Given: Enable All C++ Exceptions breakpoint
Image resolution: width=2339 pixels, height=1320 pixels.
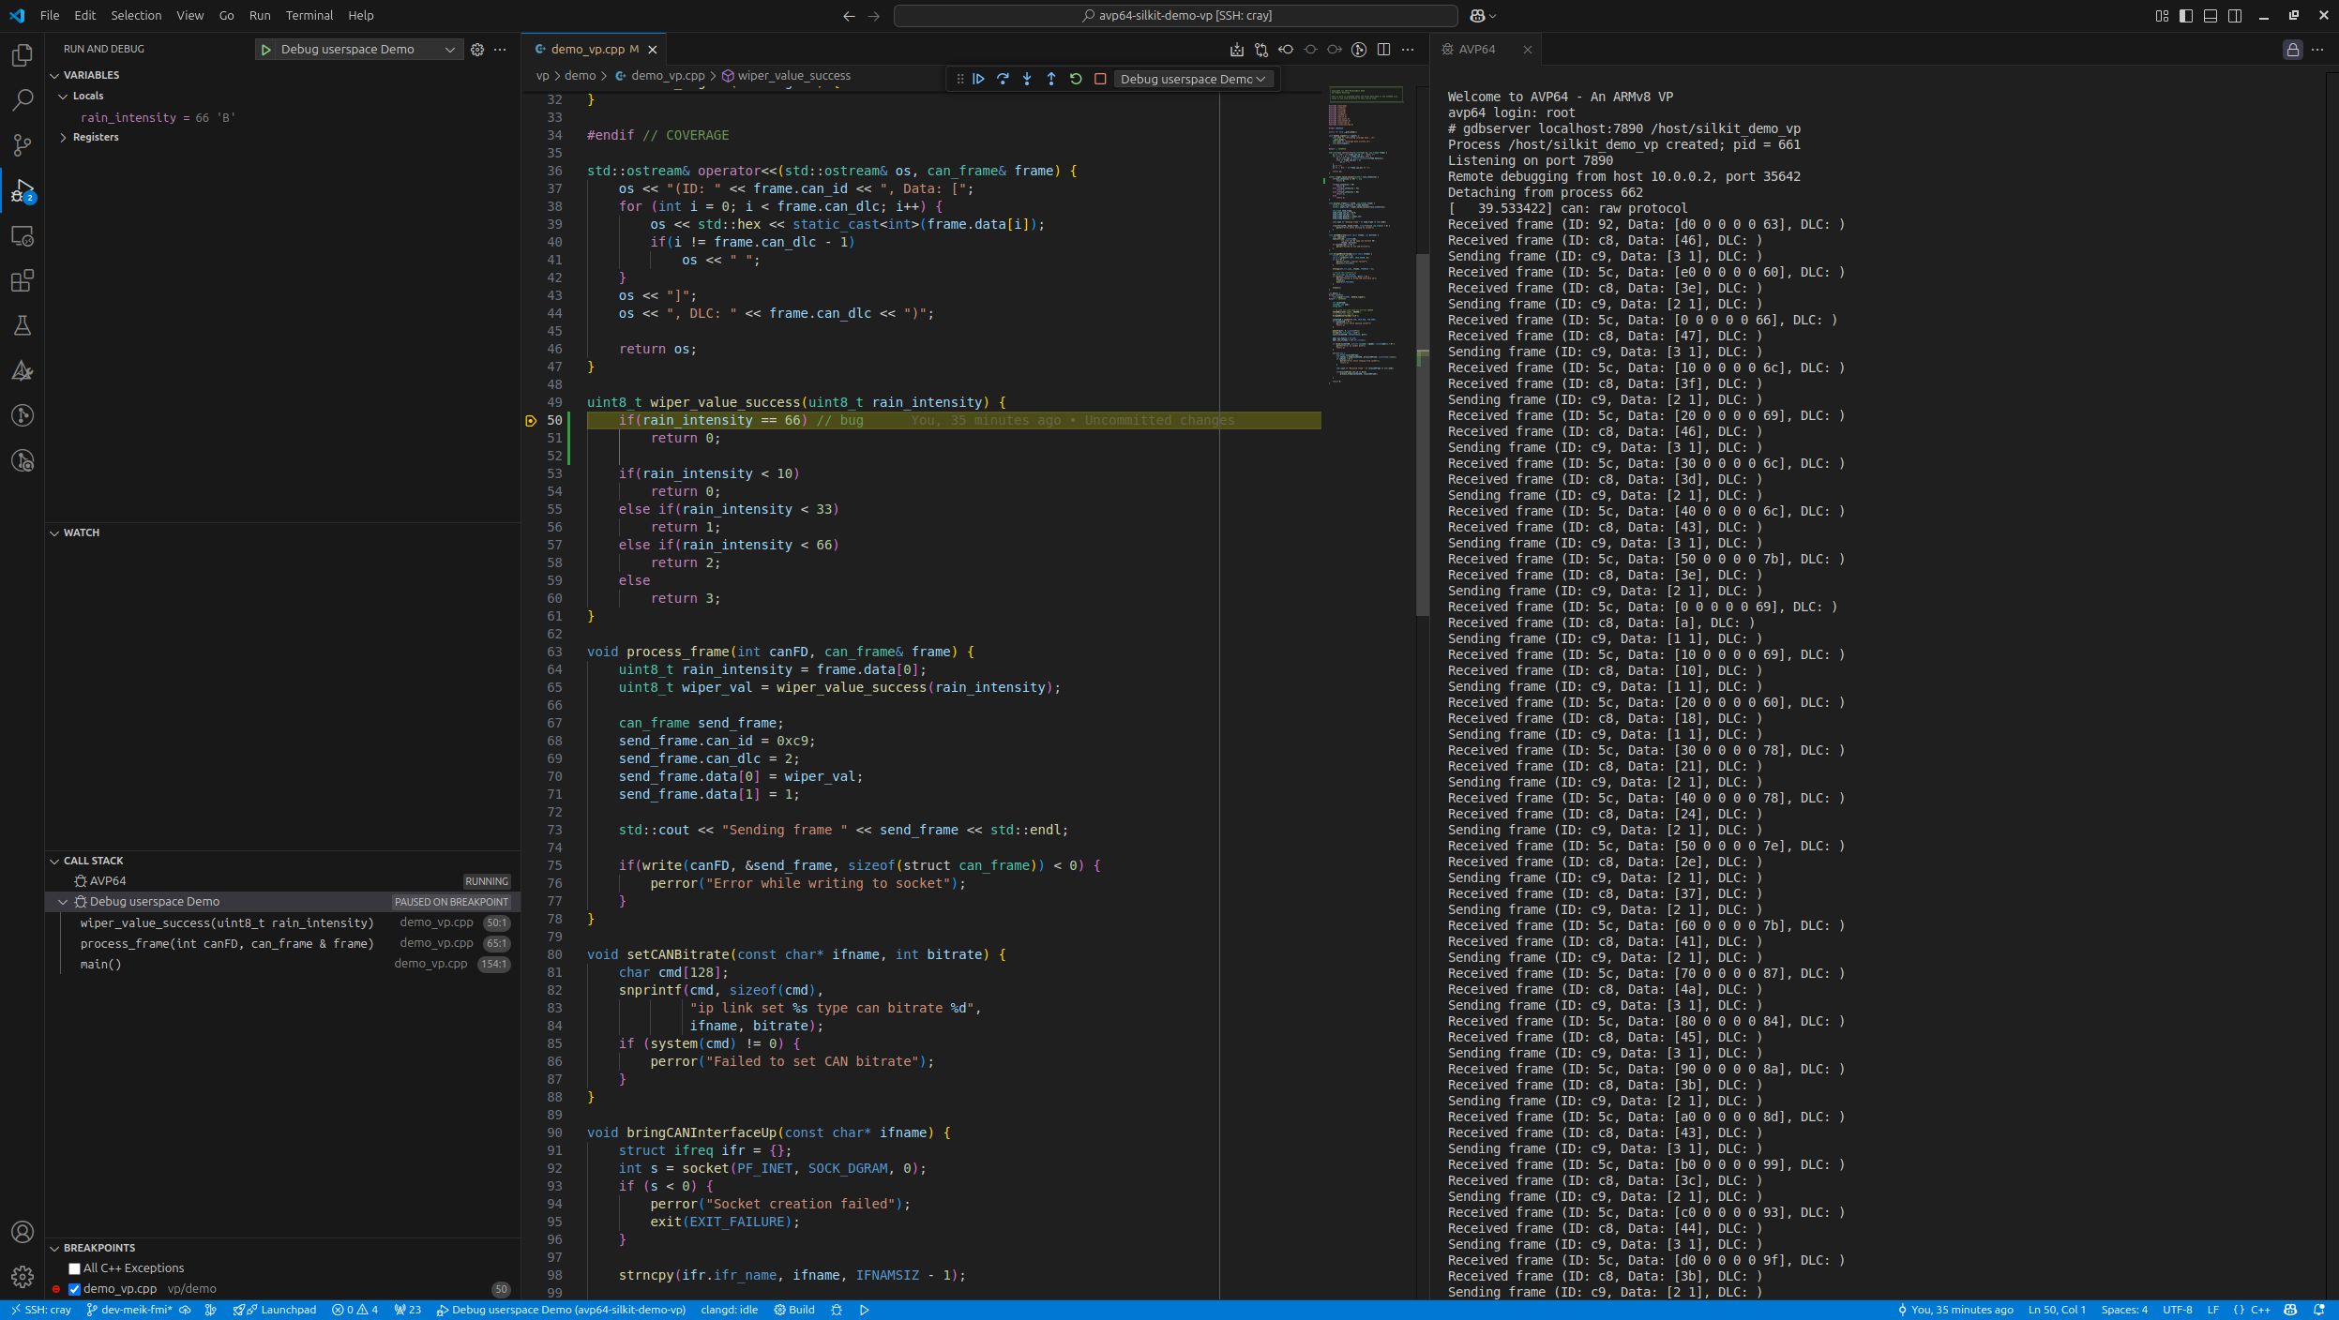Looking at the screenshot, I should click(x=74, y=1268).
